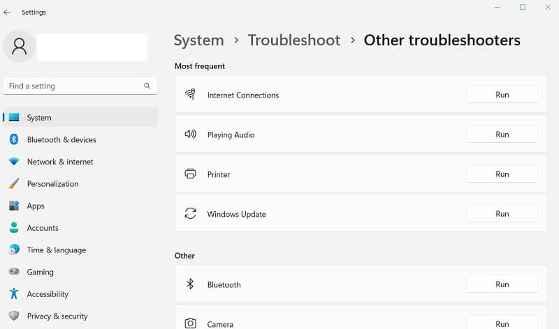Run the Windows Update troubleshooter
Viewport: 559px width, 329px height.
point(502,214)
